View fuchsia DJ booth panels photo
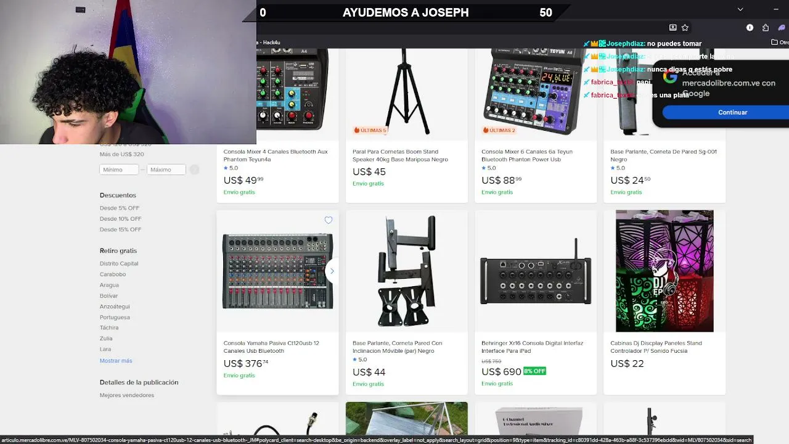This screenshot has width=789, height=444. coord(664,271)
